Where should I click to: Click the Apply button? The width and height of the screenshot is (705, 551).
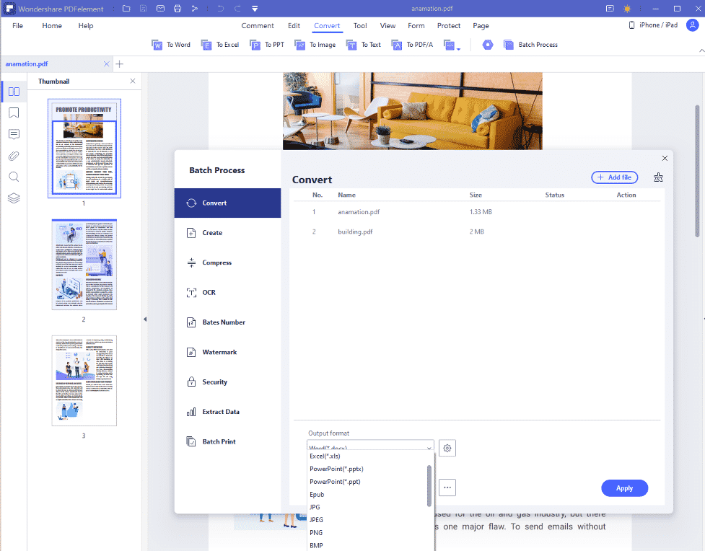pyautogui.click(x=624, y=488)
